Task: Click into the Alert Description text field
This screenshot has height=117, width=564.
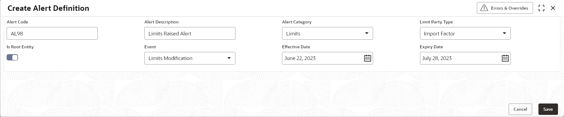Action: coord(190,33)
